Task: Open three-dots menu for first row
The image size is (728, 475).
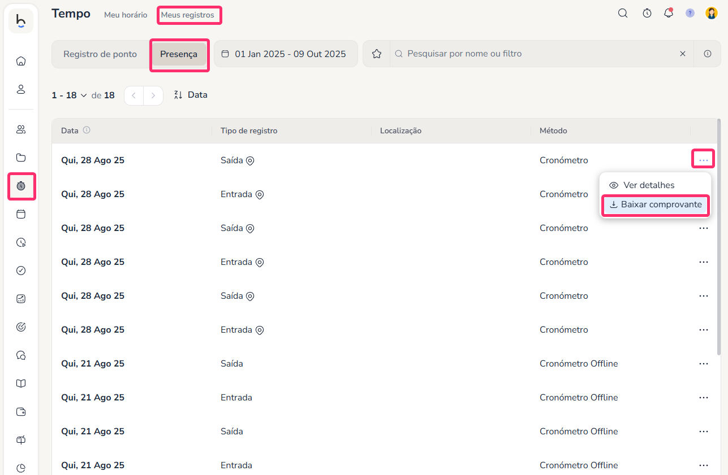Action: [703, 160]
